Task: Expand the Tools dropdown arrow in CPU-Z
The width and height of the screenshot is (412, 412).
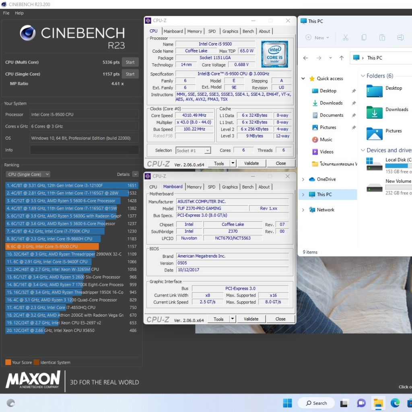Action: click(233, 163)
